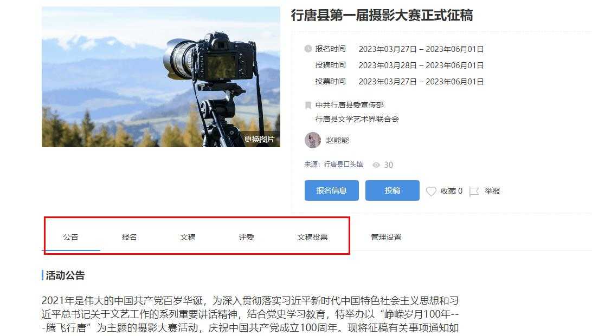Viewport: 592px width, 336px height.
Task: Click the 收藏 0 text
Action: (451, 191)
